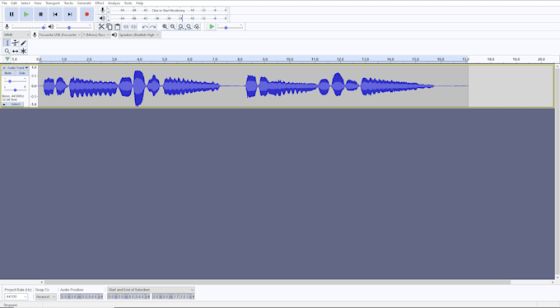
Task: Silence the audio selection icon
Action: (133, 27)
